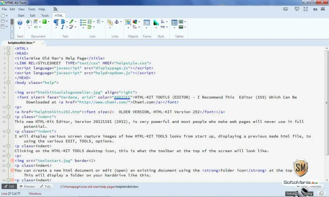Click the DDD icon at top right
This screenshot has width=329, height=197.
point(323,9)
